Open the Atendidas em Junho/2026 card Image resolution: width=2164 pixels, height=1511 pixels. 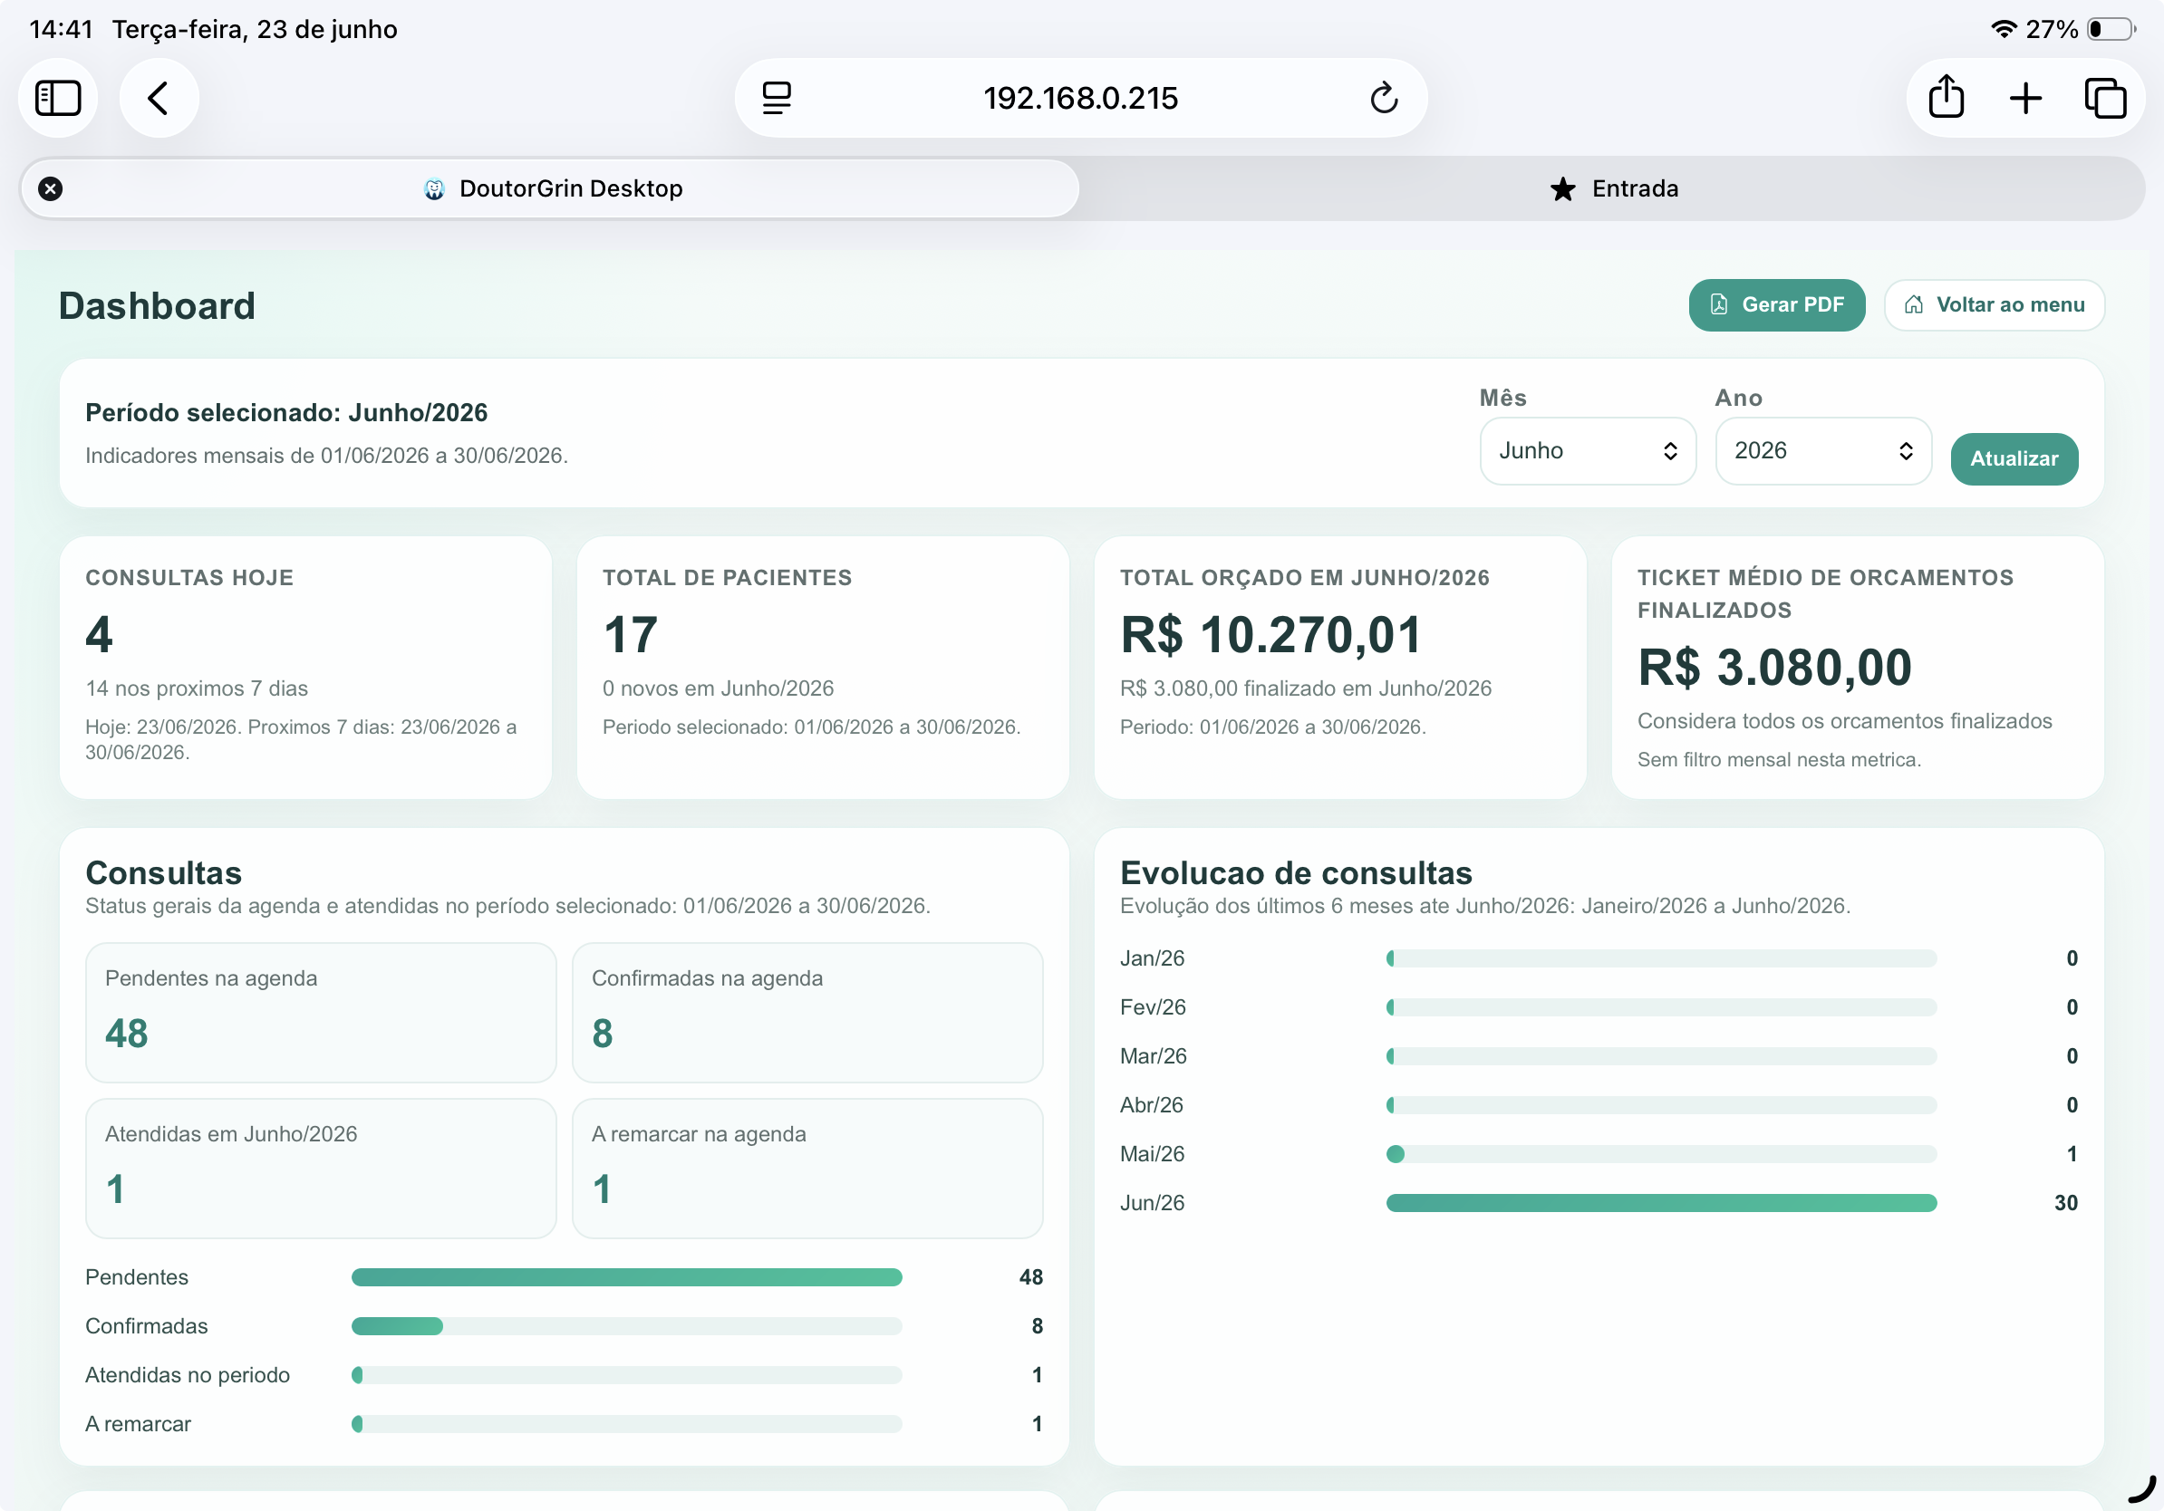tap(321, 1168)
